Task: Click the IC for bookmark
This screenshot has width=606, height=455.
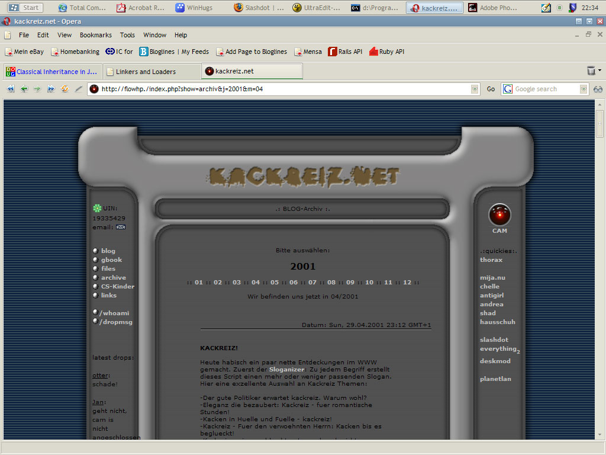Action: click(x=119, y=52)
